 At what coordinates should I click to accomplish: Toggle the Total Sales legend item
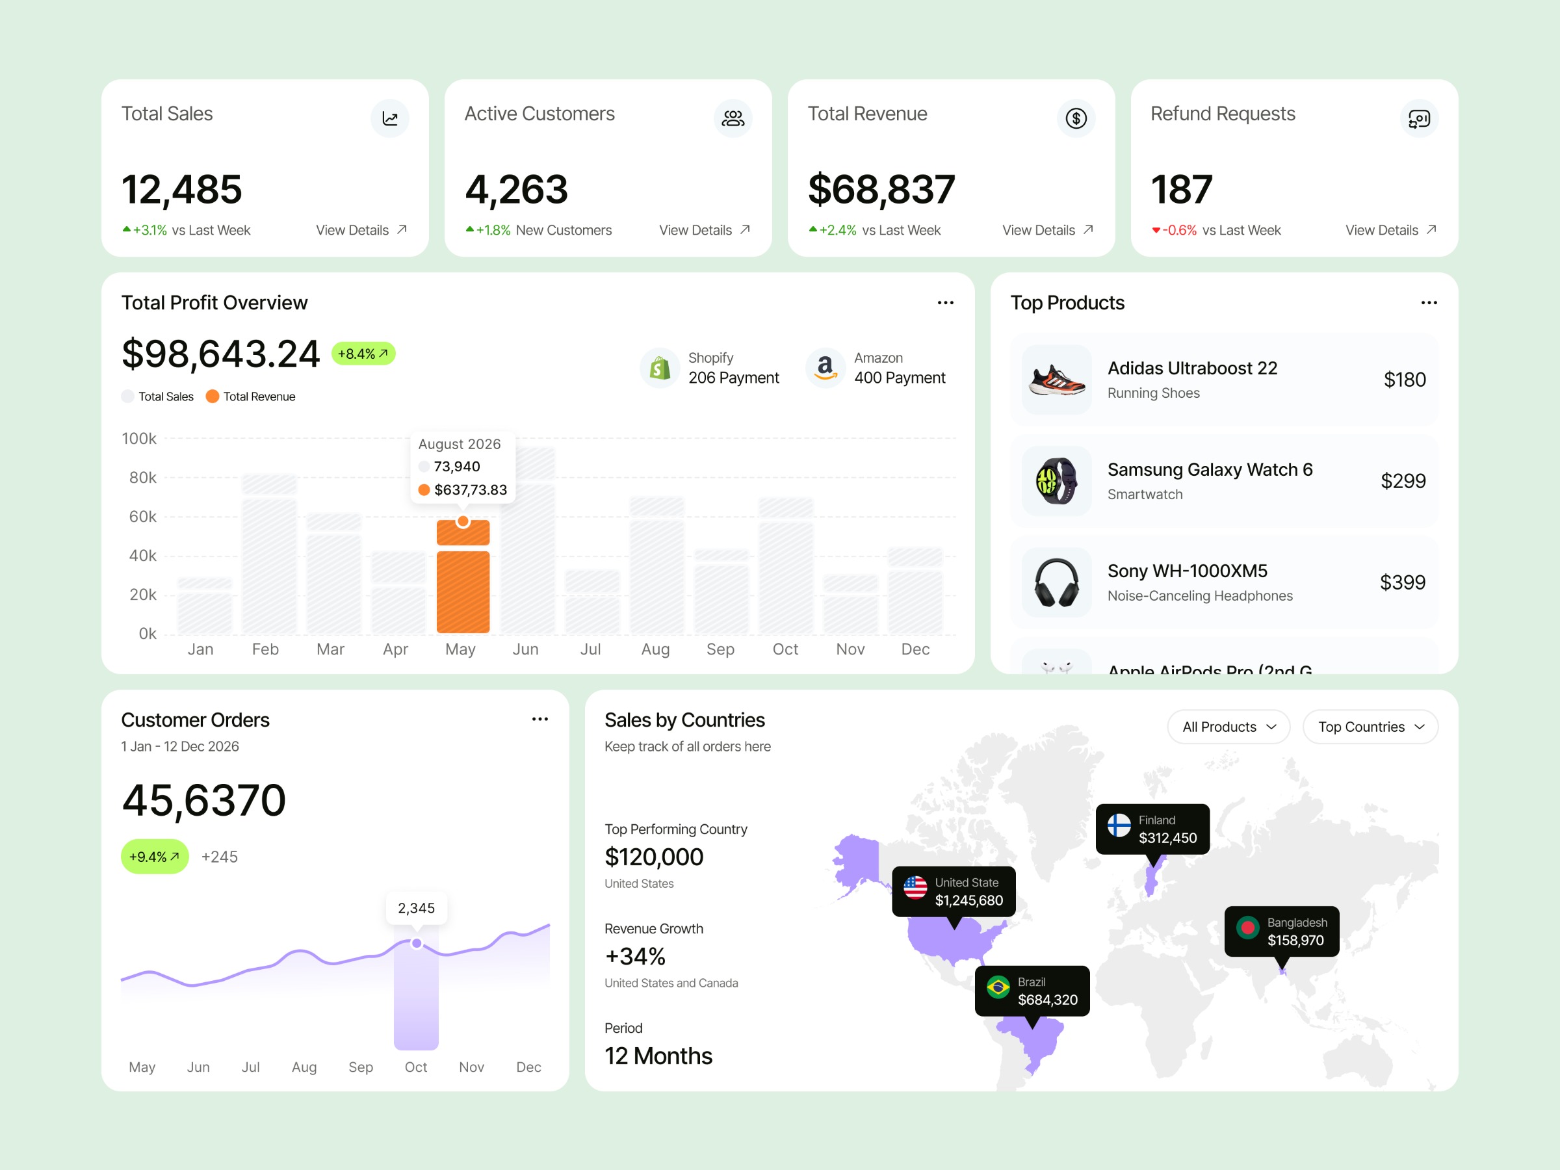(158, 396)
